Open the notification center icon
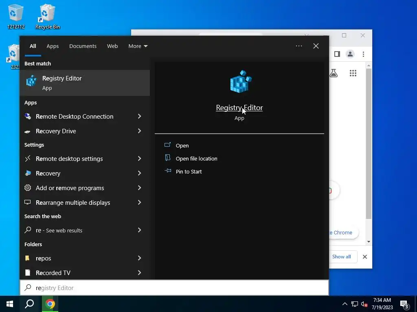Screen dimensions: 417x312 (x=404, y=304)
